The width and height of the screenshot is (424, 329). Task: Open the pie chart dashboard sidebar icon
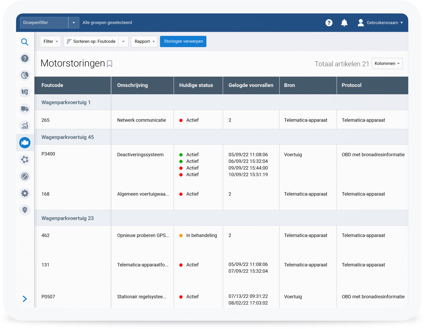[x=25, y=75]
